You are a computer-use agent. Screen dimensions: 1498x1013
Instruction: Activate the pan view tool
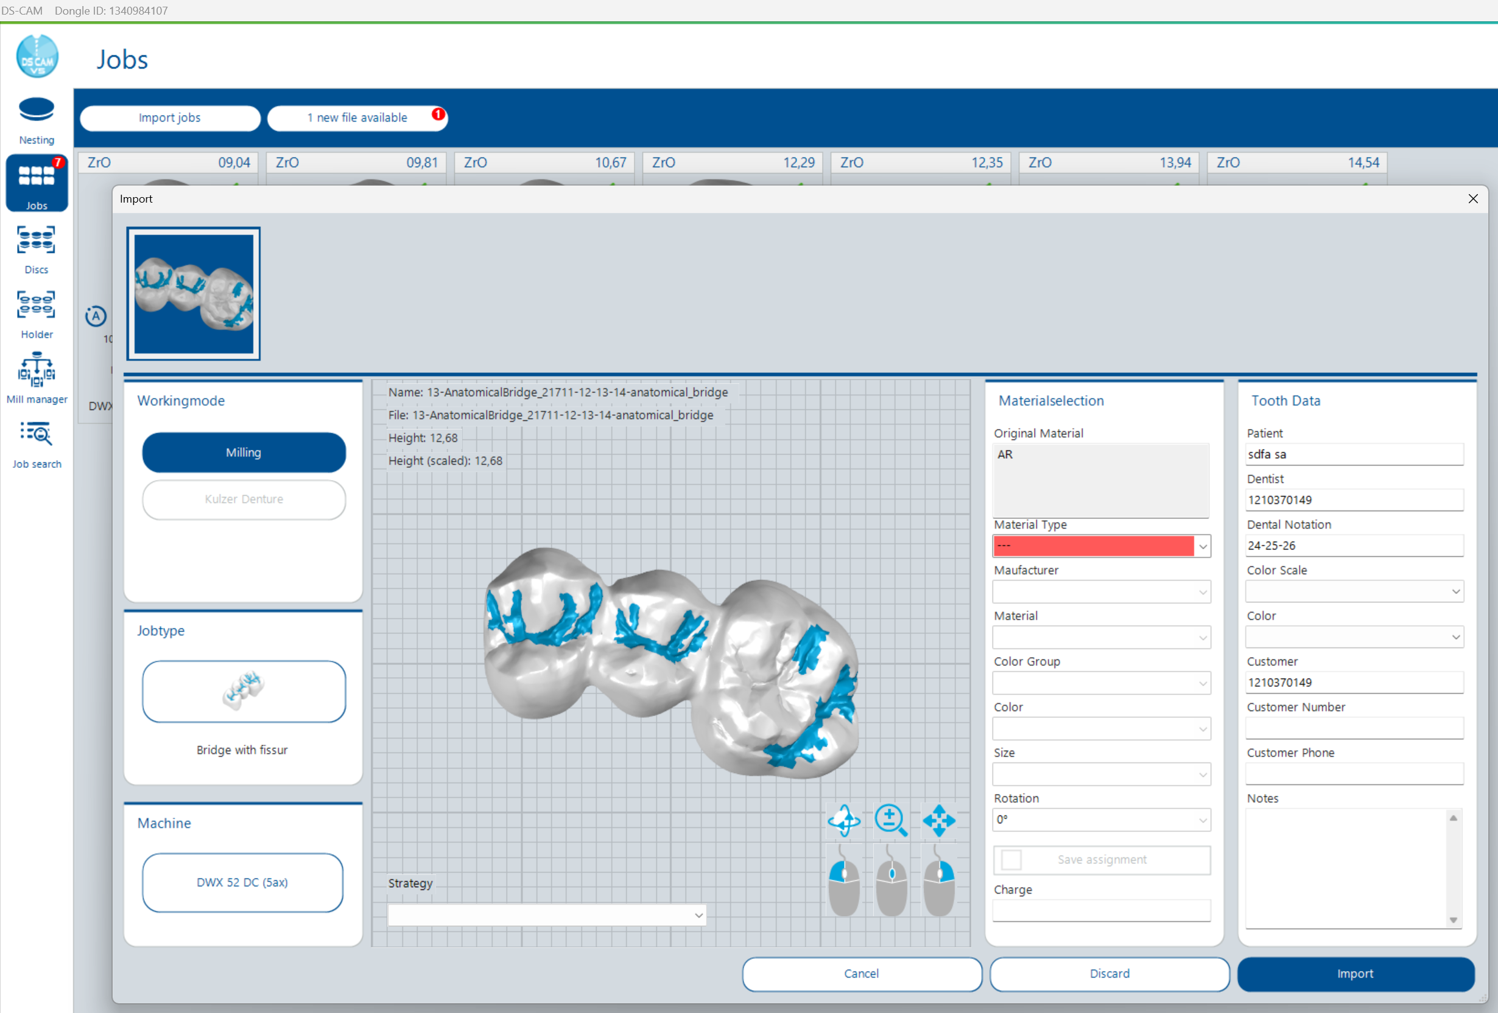[938, 821]
